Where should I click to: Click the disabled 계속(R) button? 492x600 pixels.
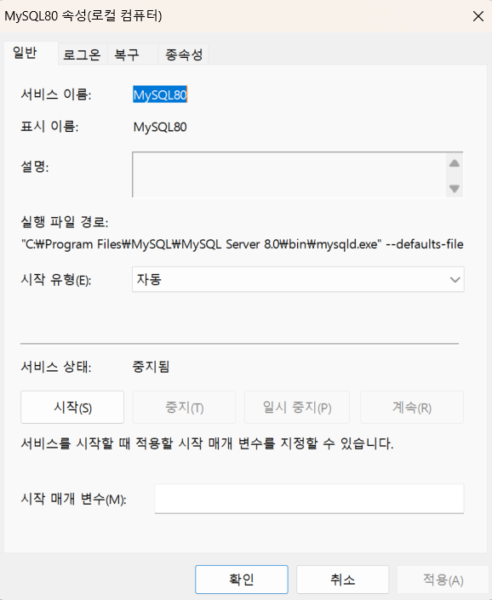(412, 407)
